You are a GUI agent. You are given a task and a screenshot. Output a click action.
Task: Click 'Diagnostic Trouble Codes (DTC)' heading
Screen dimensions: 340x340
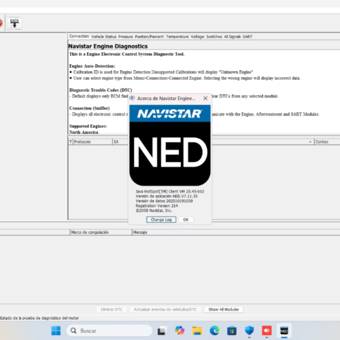[101, 90]
